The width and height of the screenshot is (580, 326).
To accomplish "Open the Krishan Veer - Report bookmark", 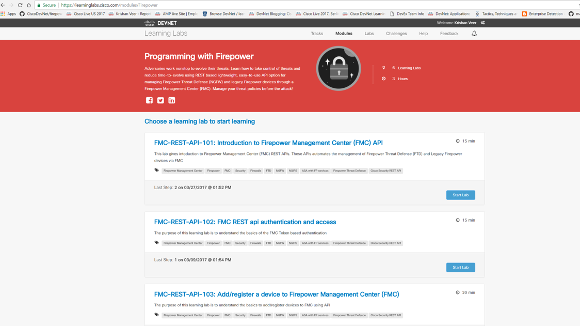I will point(130,14).
